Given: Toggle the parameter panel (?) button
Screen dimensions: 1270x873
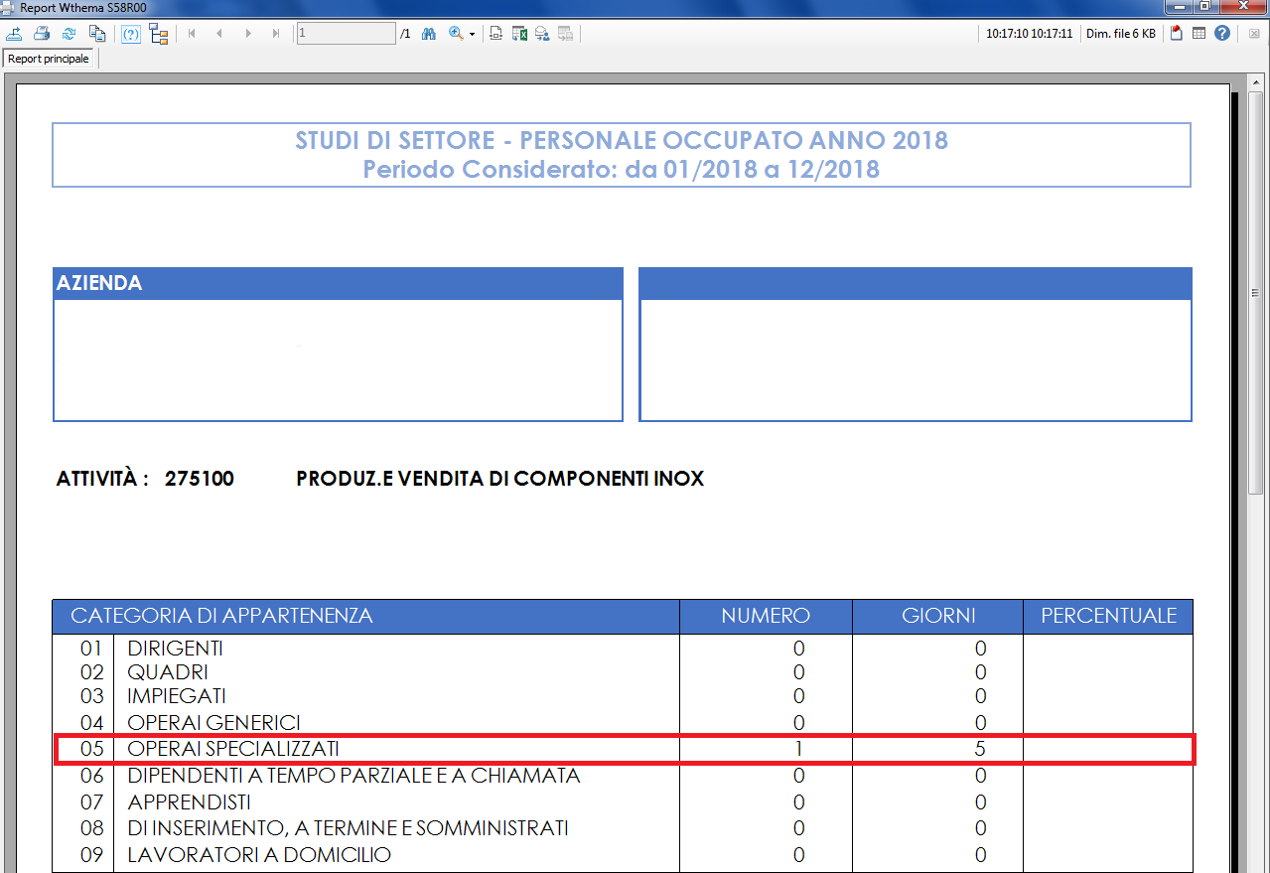Looking at the screenshot, I should (x=131, y=34).
